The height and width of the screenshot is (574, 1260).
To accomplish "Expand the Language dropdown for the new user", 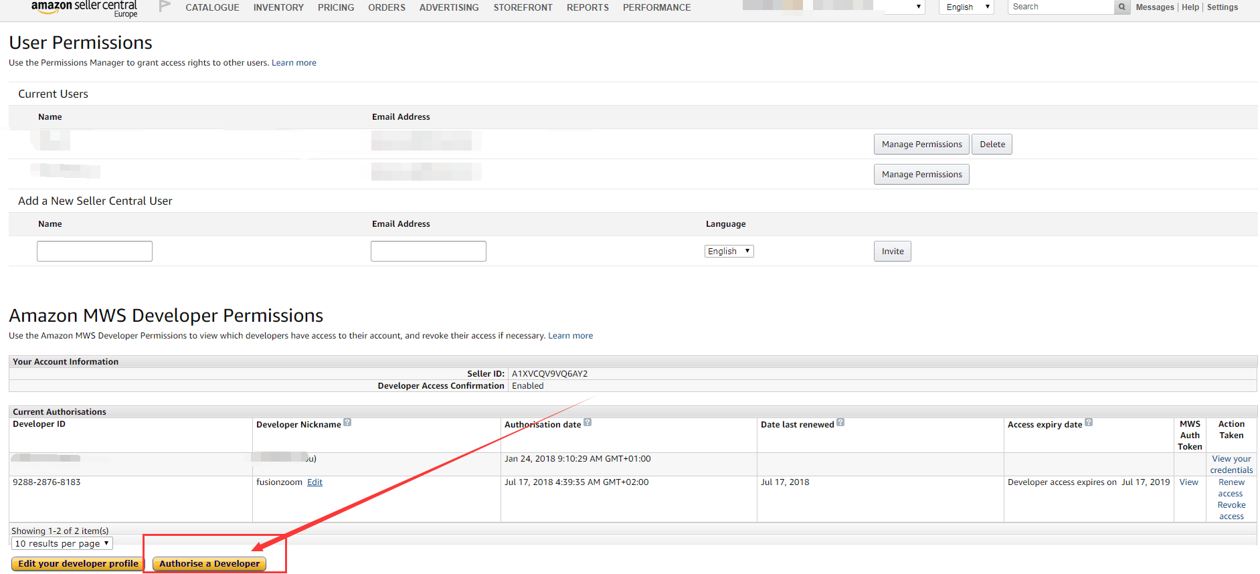I will point(729,252).
